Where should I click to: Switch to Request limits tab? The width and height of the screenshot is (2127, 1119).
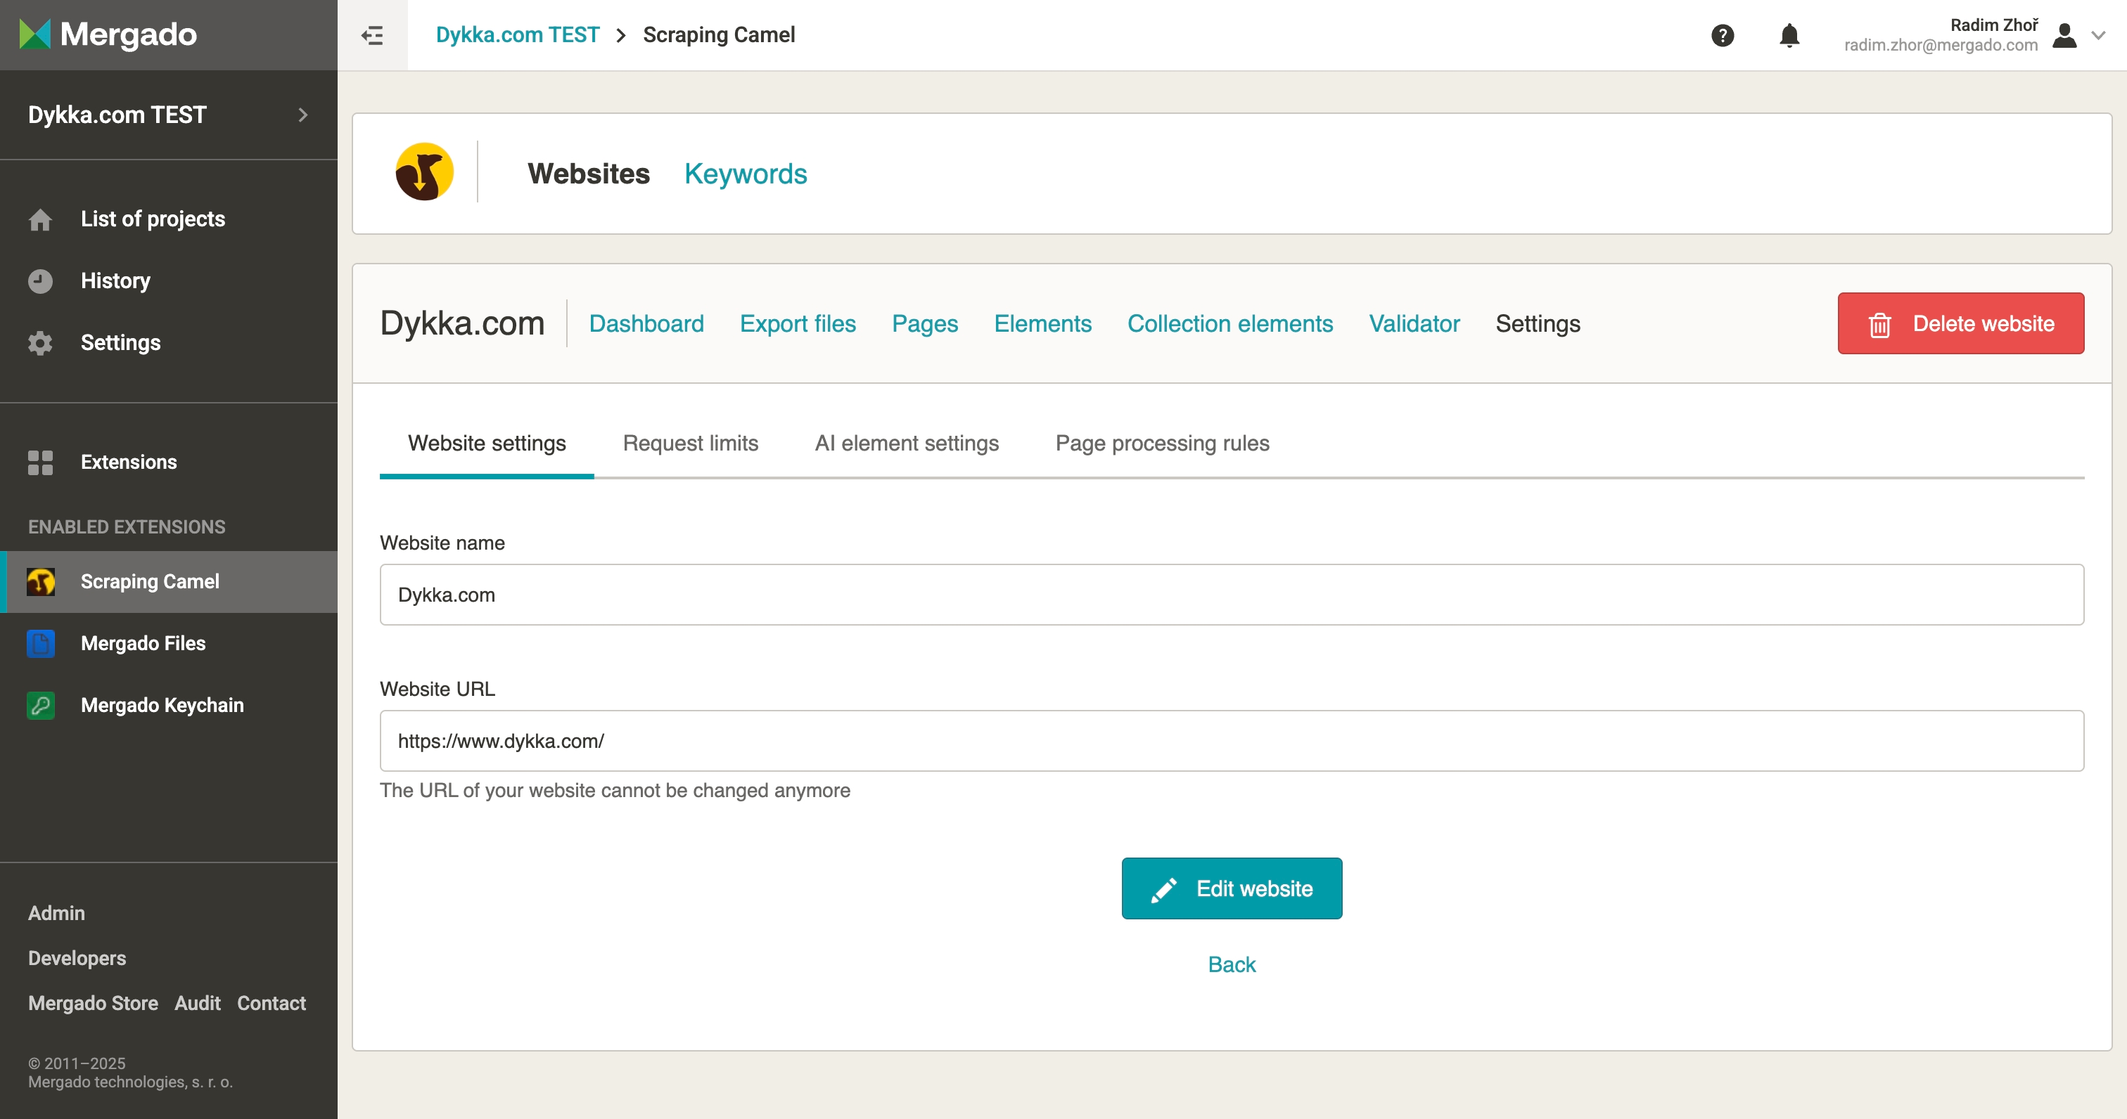coord(690,443)
